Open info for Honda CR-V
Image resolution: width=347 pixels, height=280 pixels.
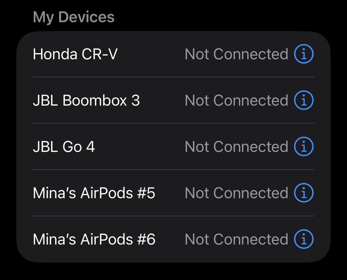pos(303,54)
